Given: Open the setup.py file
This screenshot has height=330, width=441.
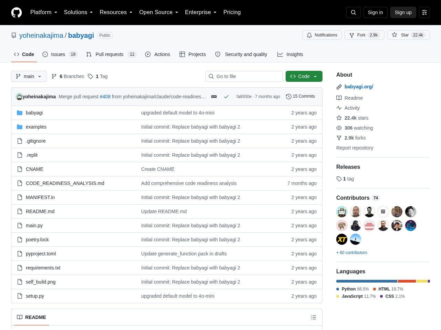Looking at the screenshot, I should click(35, 296).
